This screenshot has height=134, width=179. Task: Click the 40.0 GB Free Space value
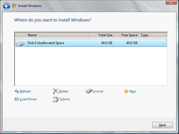point(132,43)
